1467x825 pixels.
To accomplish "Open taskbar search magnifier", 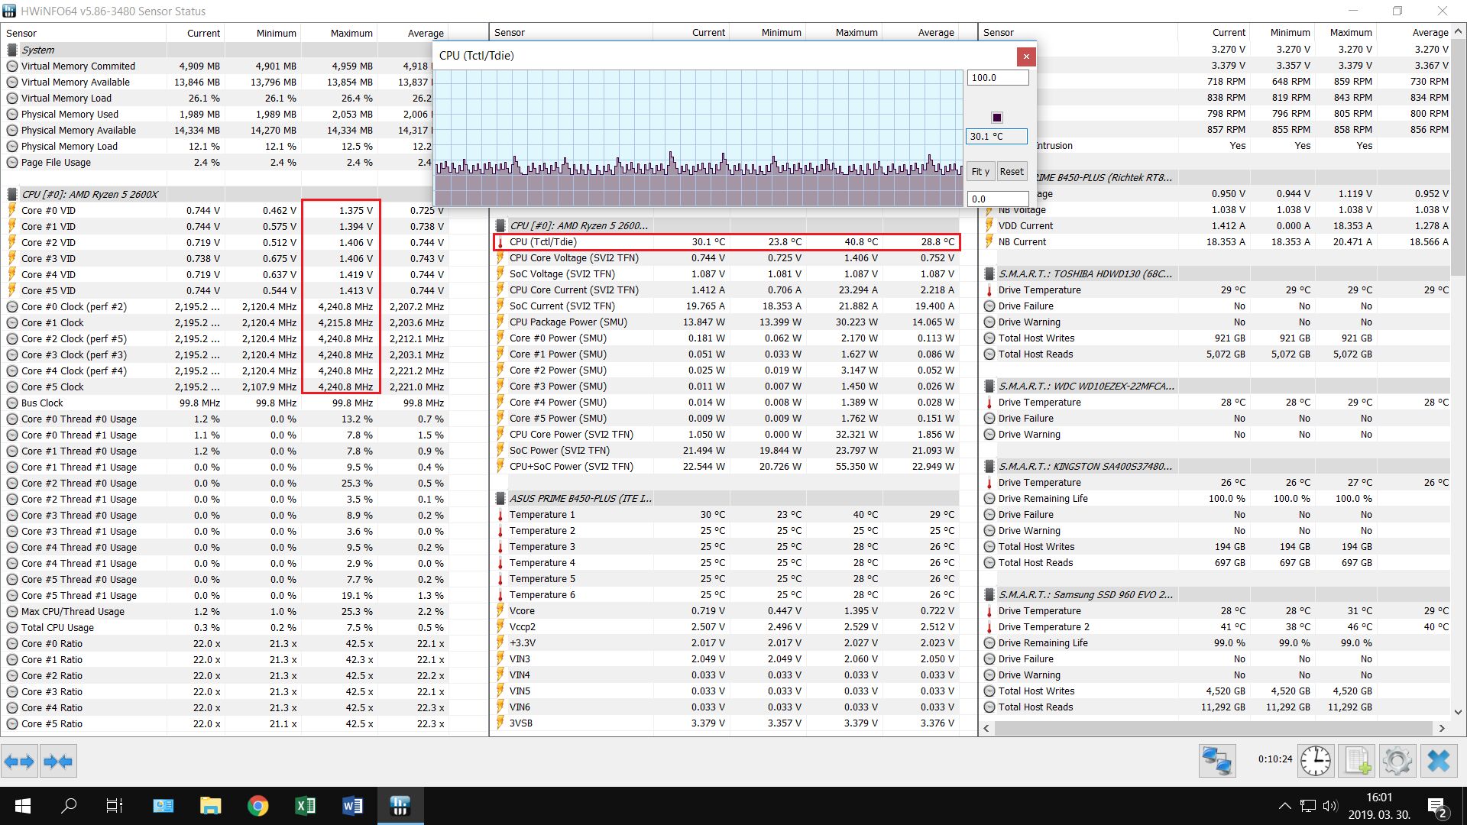I will tap(69, 806).
